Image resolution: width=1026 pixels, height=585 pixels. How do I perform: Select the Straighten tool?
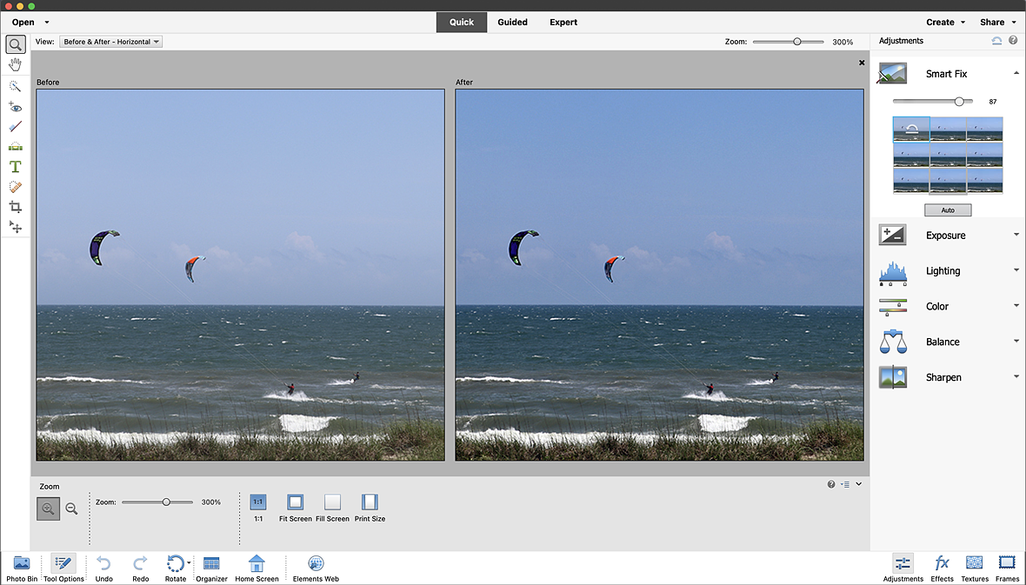[x=15, y=147]
